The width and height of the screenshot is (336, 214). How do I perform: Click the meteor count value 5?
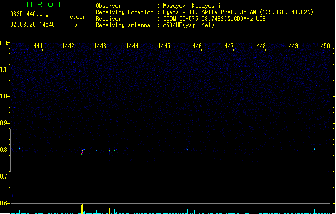coord(76,25)
